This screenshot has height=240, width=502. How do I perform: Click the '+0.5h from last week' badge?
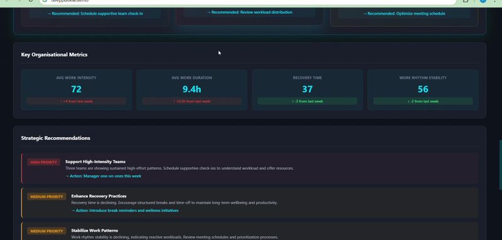[x=192, y=101]
